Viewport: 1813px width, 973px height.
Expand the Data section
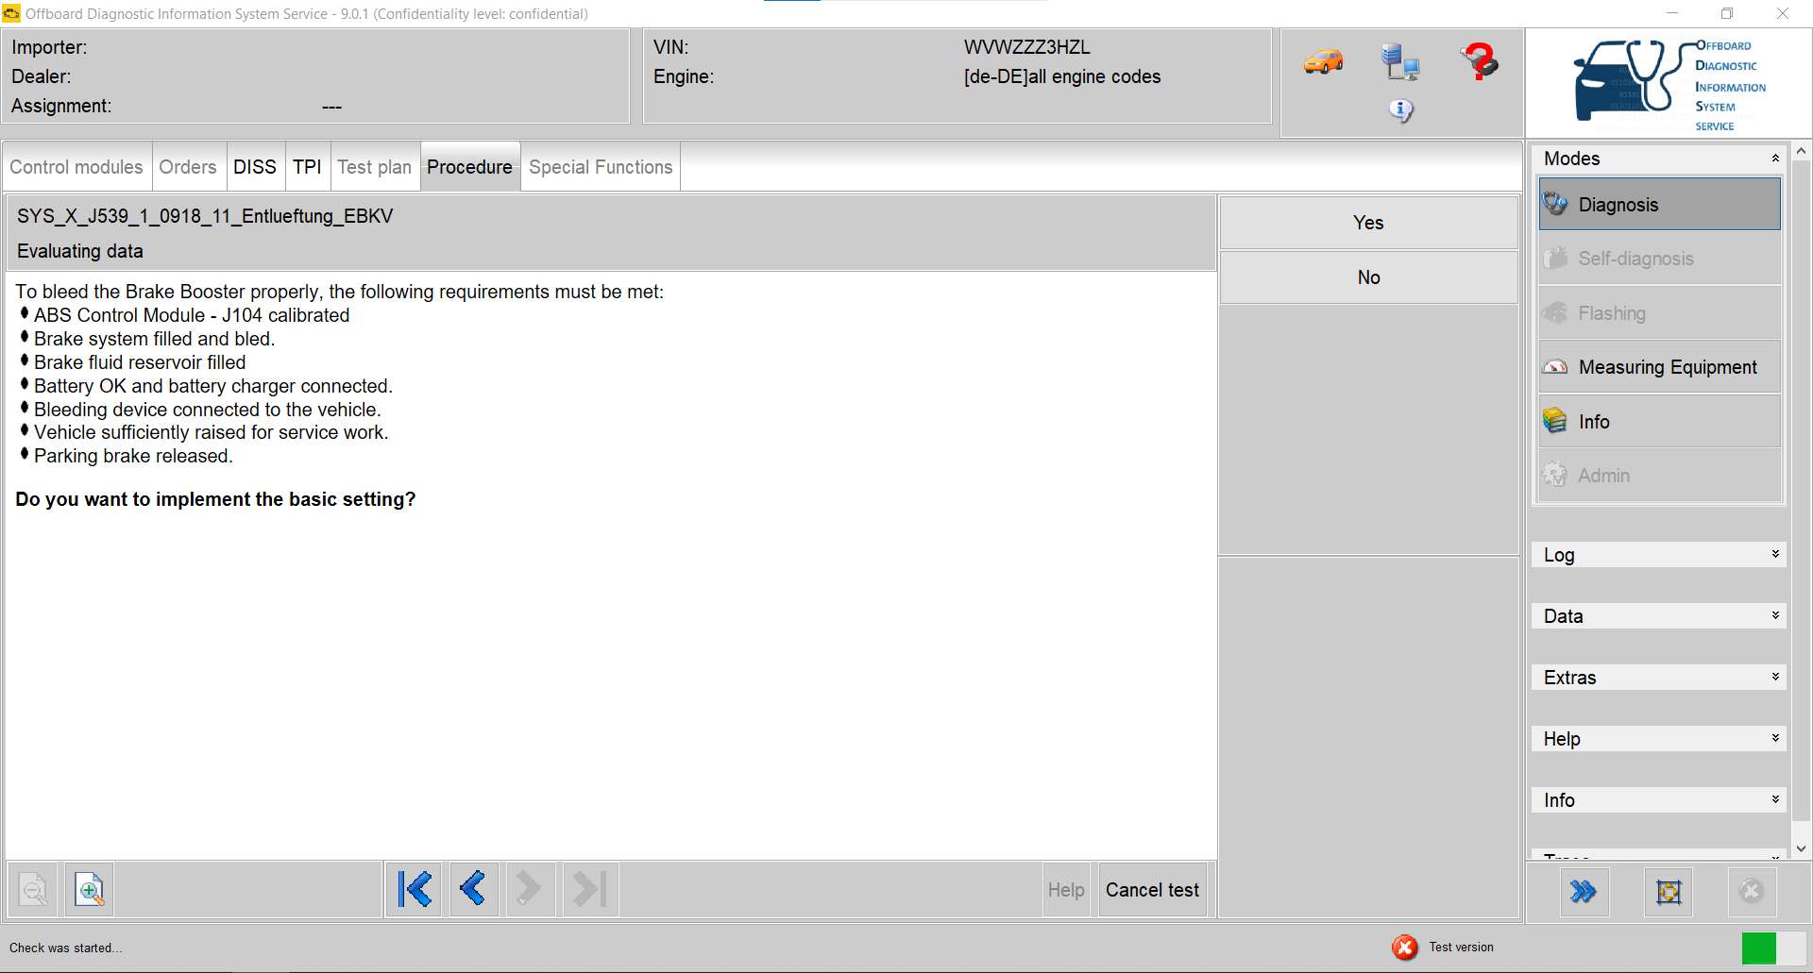(x=1774, y=616)
